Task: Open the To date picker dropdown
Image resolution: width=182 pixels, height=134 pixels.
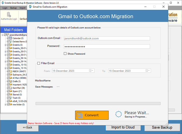Action: (148, 71)
